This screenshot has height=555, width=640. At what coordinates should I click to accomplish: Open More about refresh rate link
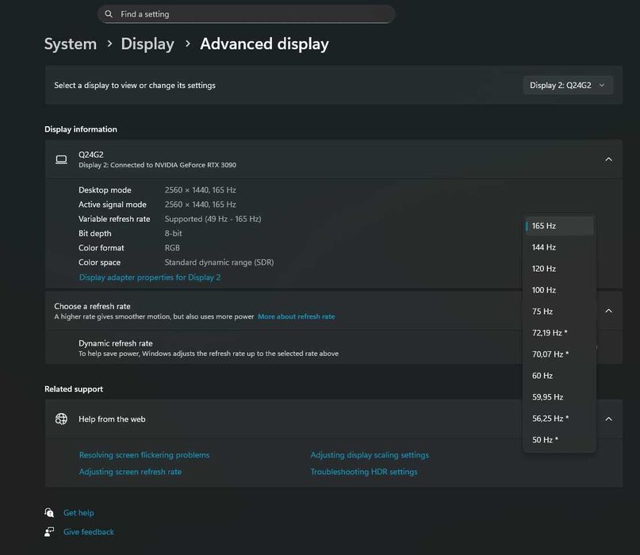click(x=297, y=316)
